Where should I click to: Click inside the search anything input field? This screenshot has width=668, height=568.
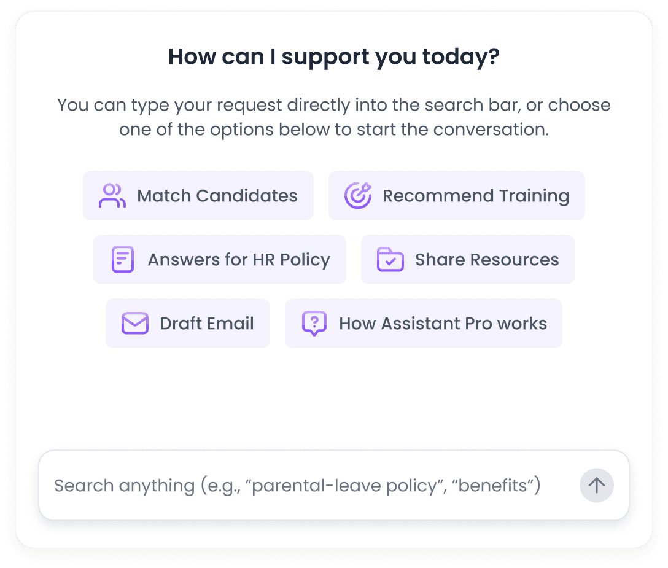[298, 485]
